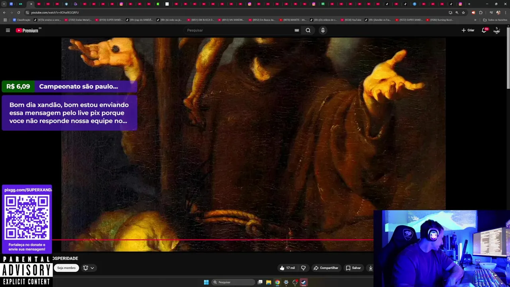This screenshot has width=510, height=287.
Task: Open install/cast icon in address bar
Action: [x=450, y=12]
